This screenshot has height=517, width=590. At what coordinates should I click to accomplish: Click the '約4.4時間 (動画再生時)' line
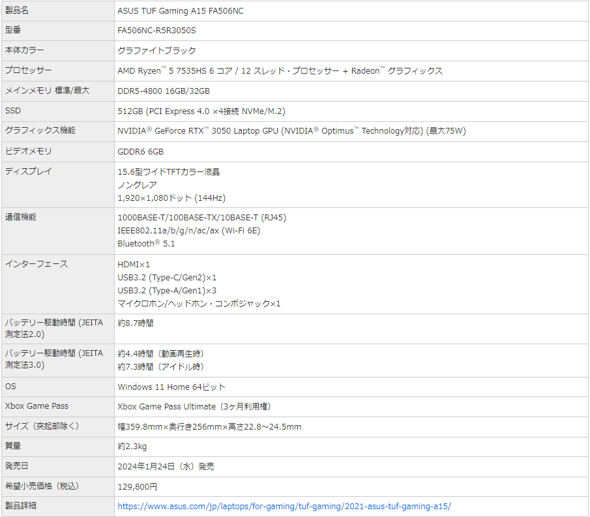click(x=160, y=354)
